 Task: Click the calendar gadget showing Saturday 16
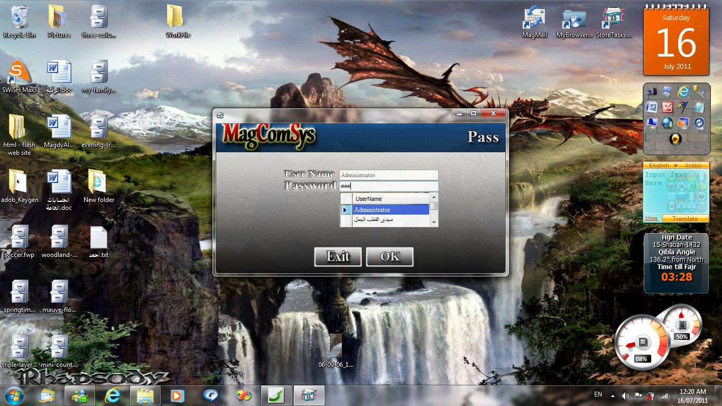click(x=676, y=41)
